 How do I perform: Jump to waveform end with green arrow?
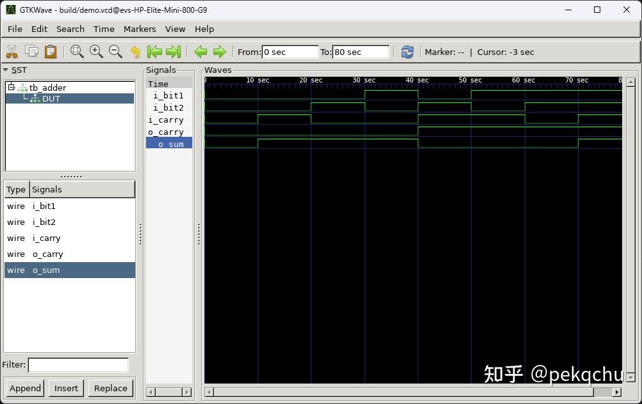pyautogui.click(x=174, y=51)
